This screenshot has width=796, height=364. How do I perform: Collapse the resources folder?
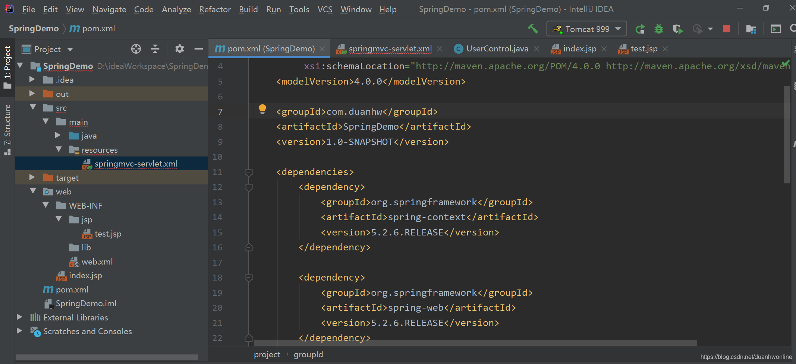click(x=59, y=149)
